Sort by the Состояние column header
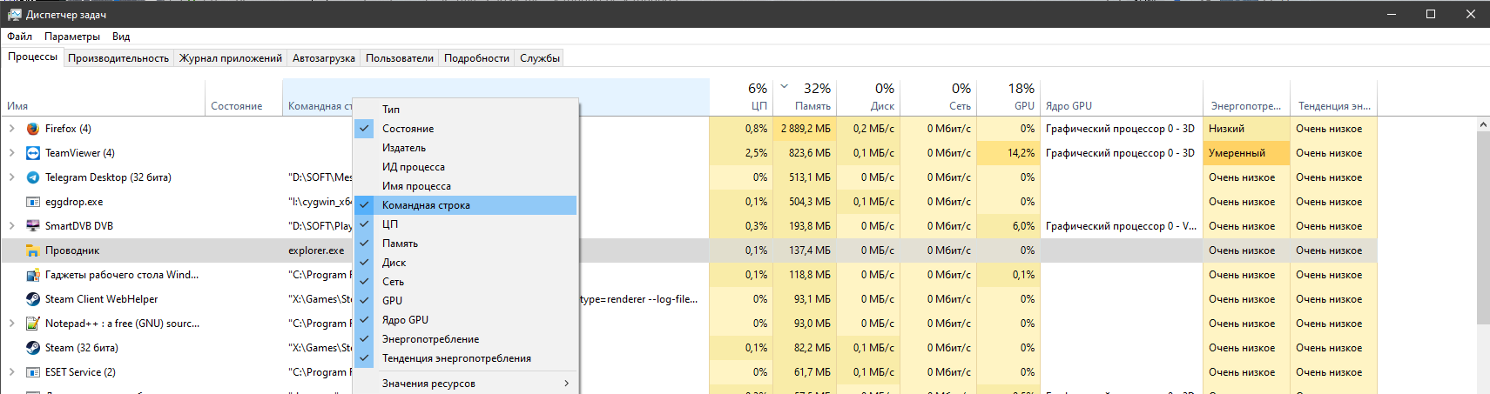Image resolution: width=1490 pixels, height=394 pixels. click(236, 106)
